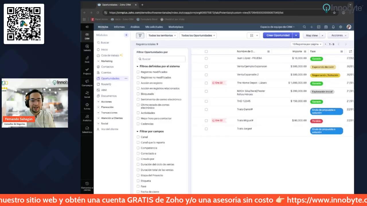Open the Todos los territorios dropdown
This screenshot has width=367, height=206.
click(162, 35)
